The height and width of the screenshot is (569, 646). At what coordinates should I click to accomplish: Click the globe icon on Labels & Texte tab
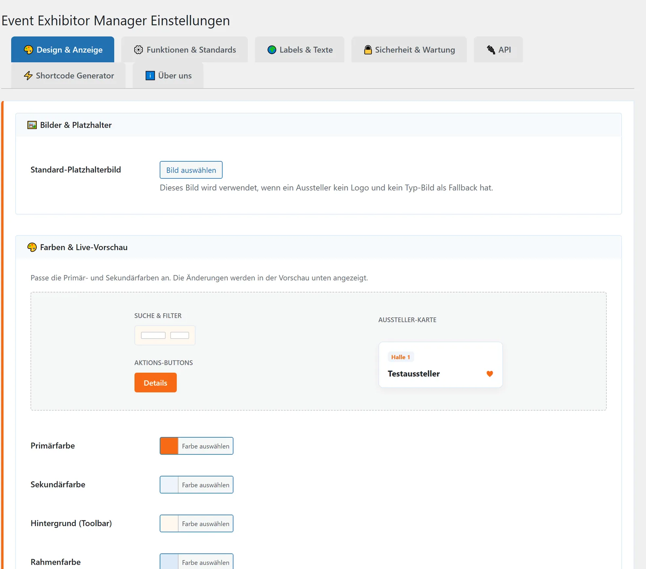[x=272, y=50]
